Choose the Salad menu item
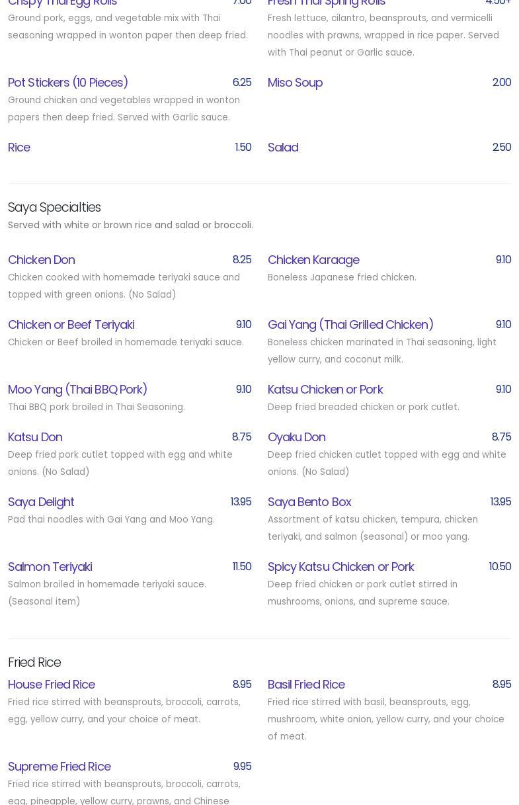This screenshot has width=519, height=805. coord(283,148)
